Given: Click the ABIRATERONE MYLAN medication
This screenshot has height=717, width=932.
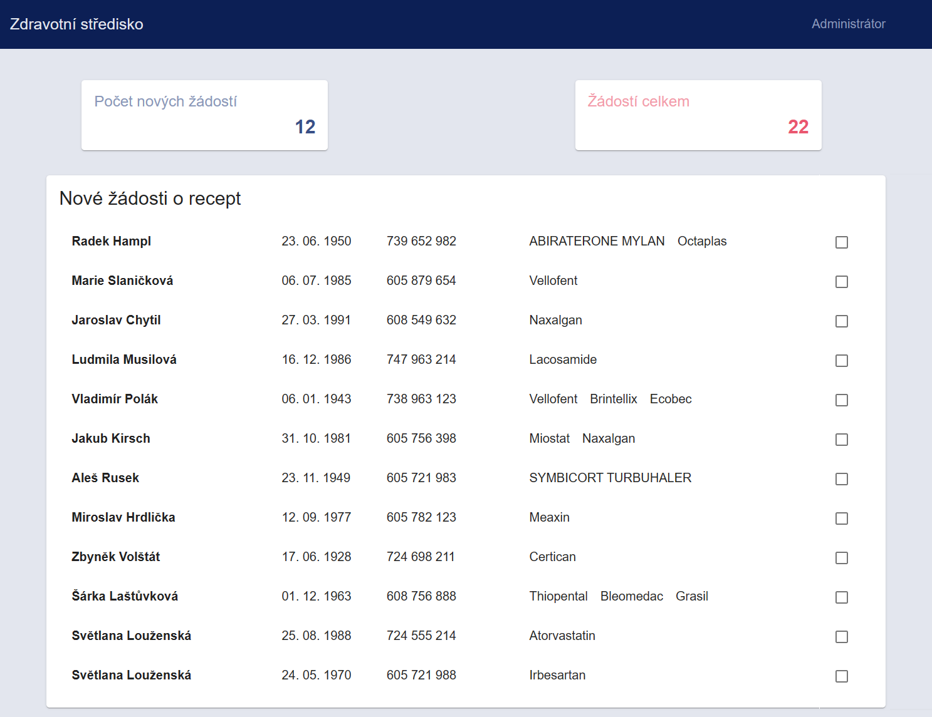Looking at the screenshot, I should pyautogui.click(x=597, y=241).
